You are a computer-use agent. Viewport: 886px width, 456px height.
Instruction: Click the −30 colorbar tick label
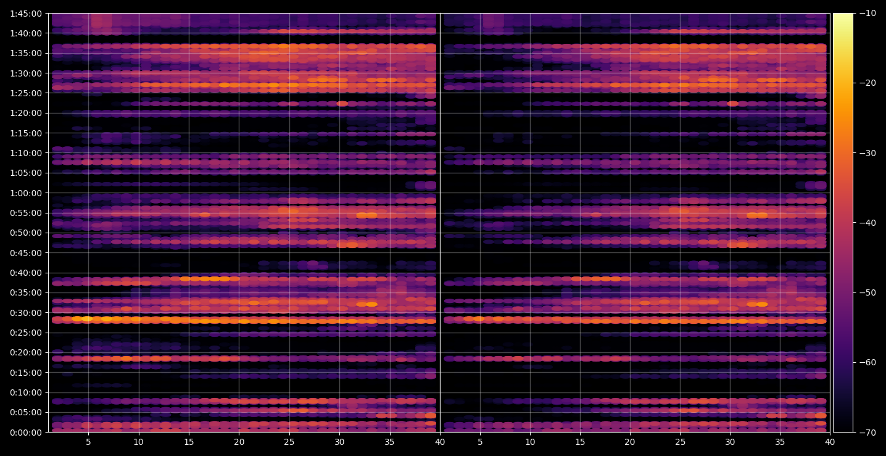867,153
